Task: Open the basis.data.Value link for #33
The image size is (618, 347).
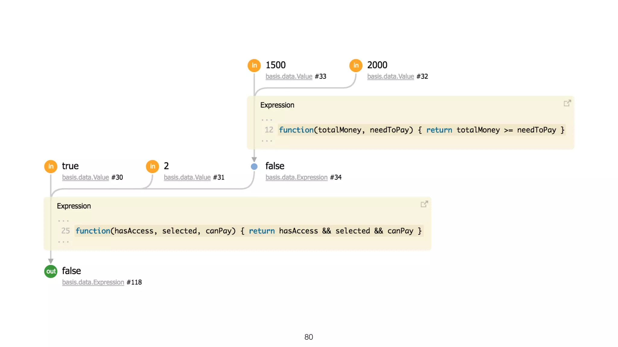Action: click(289, 77)
